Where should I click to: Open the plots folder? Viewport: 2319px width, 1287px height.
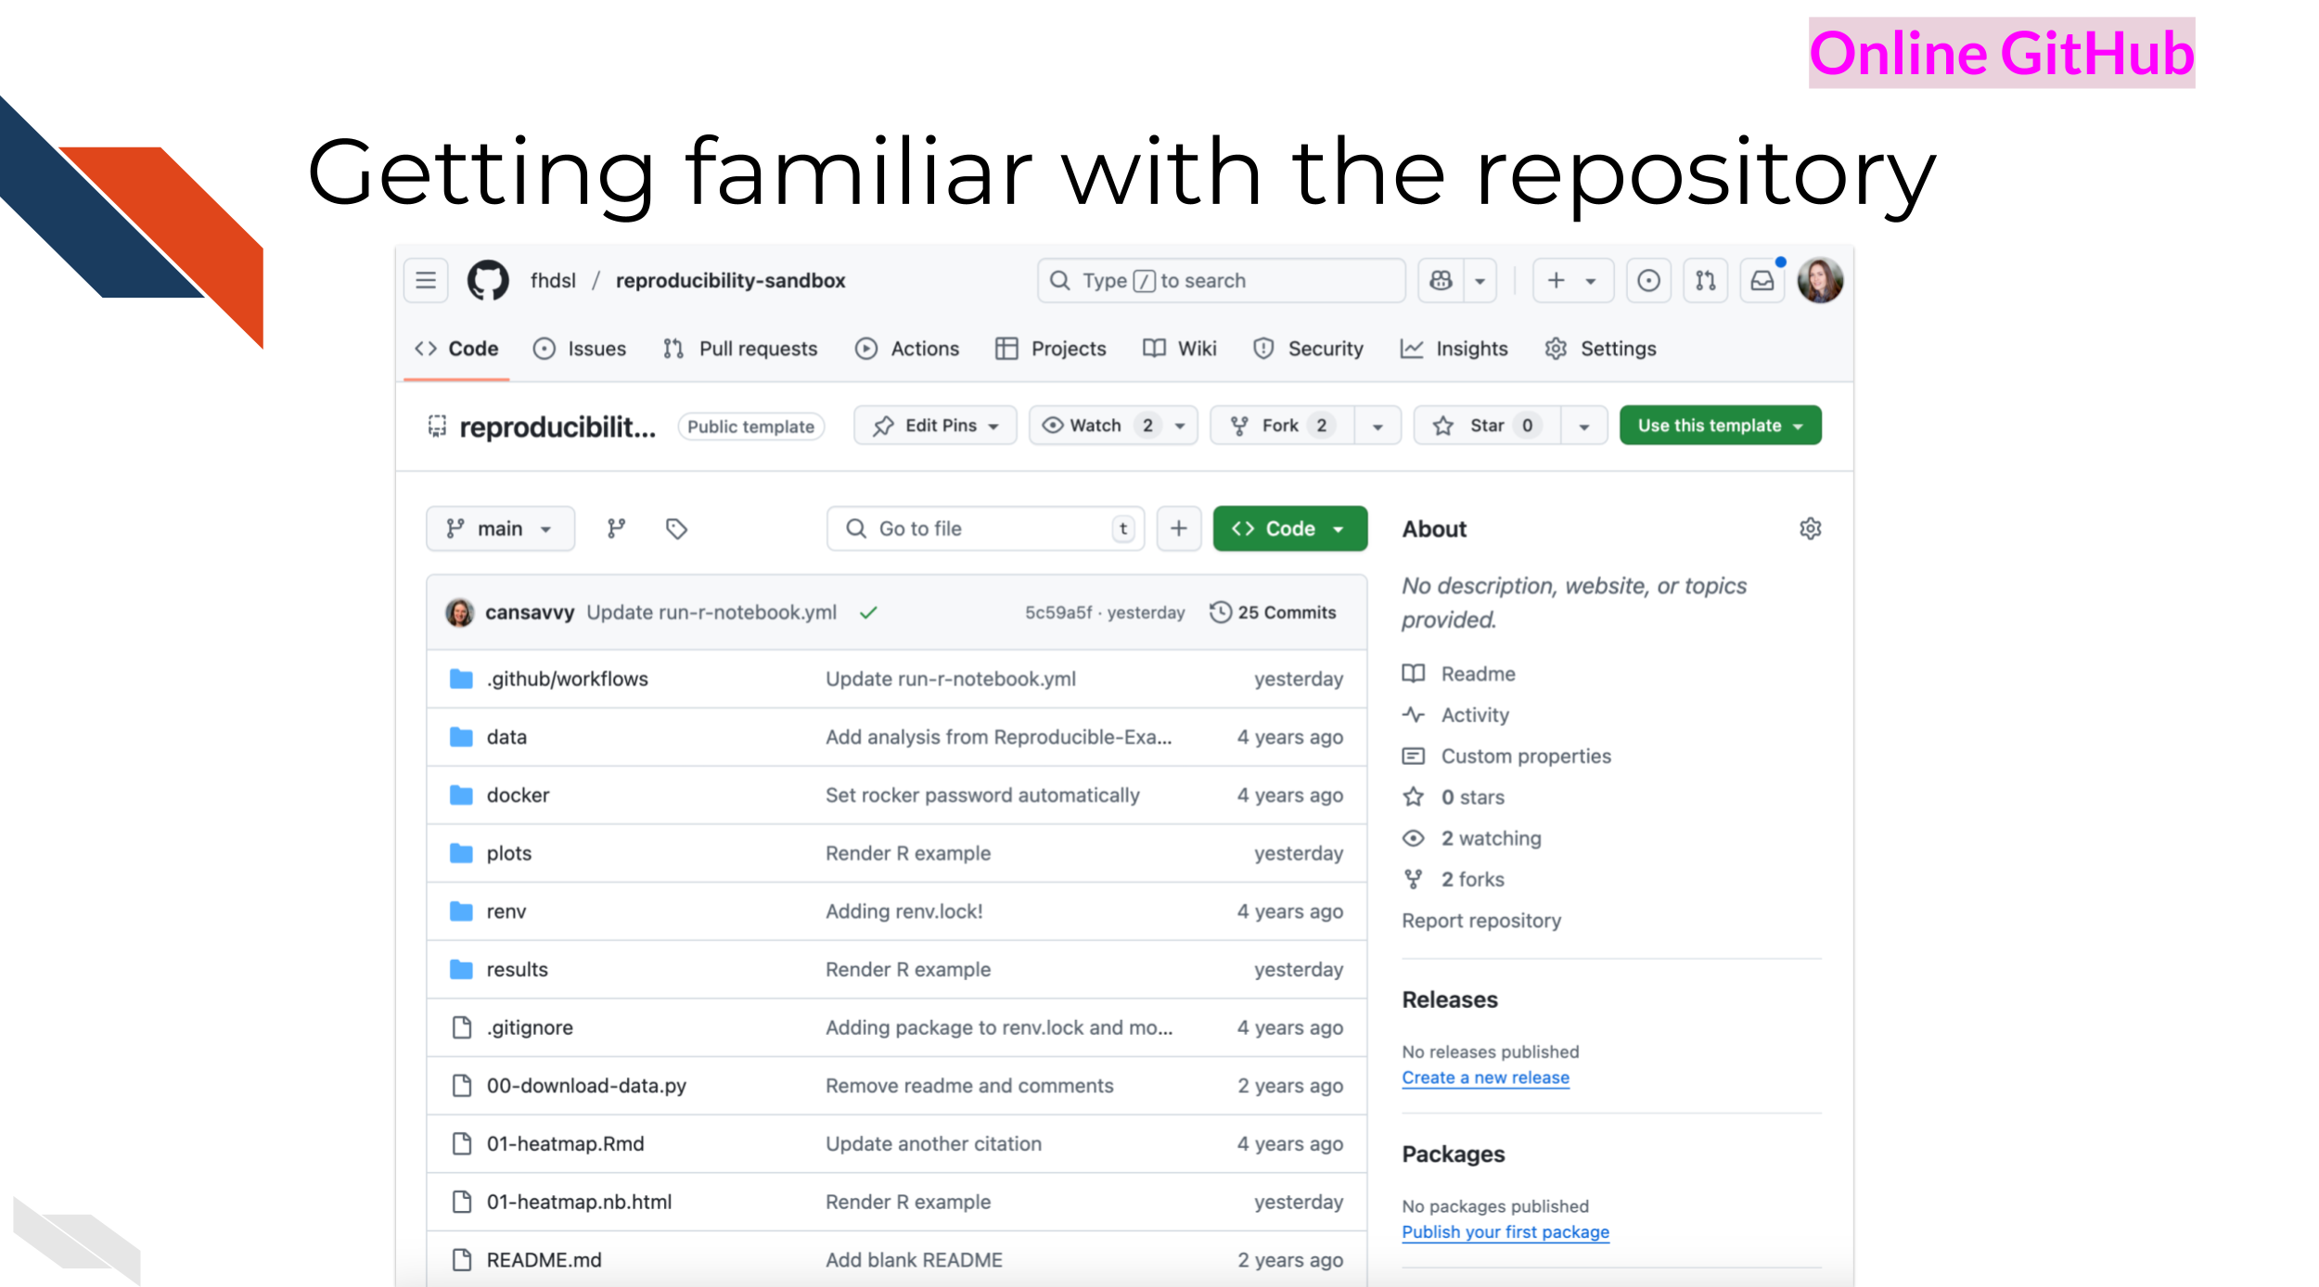pyautogui.click(x=509, y=853)
